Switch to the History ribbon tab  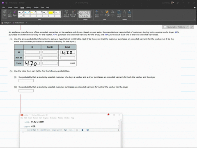[x=29, y=7]
